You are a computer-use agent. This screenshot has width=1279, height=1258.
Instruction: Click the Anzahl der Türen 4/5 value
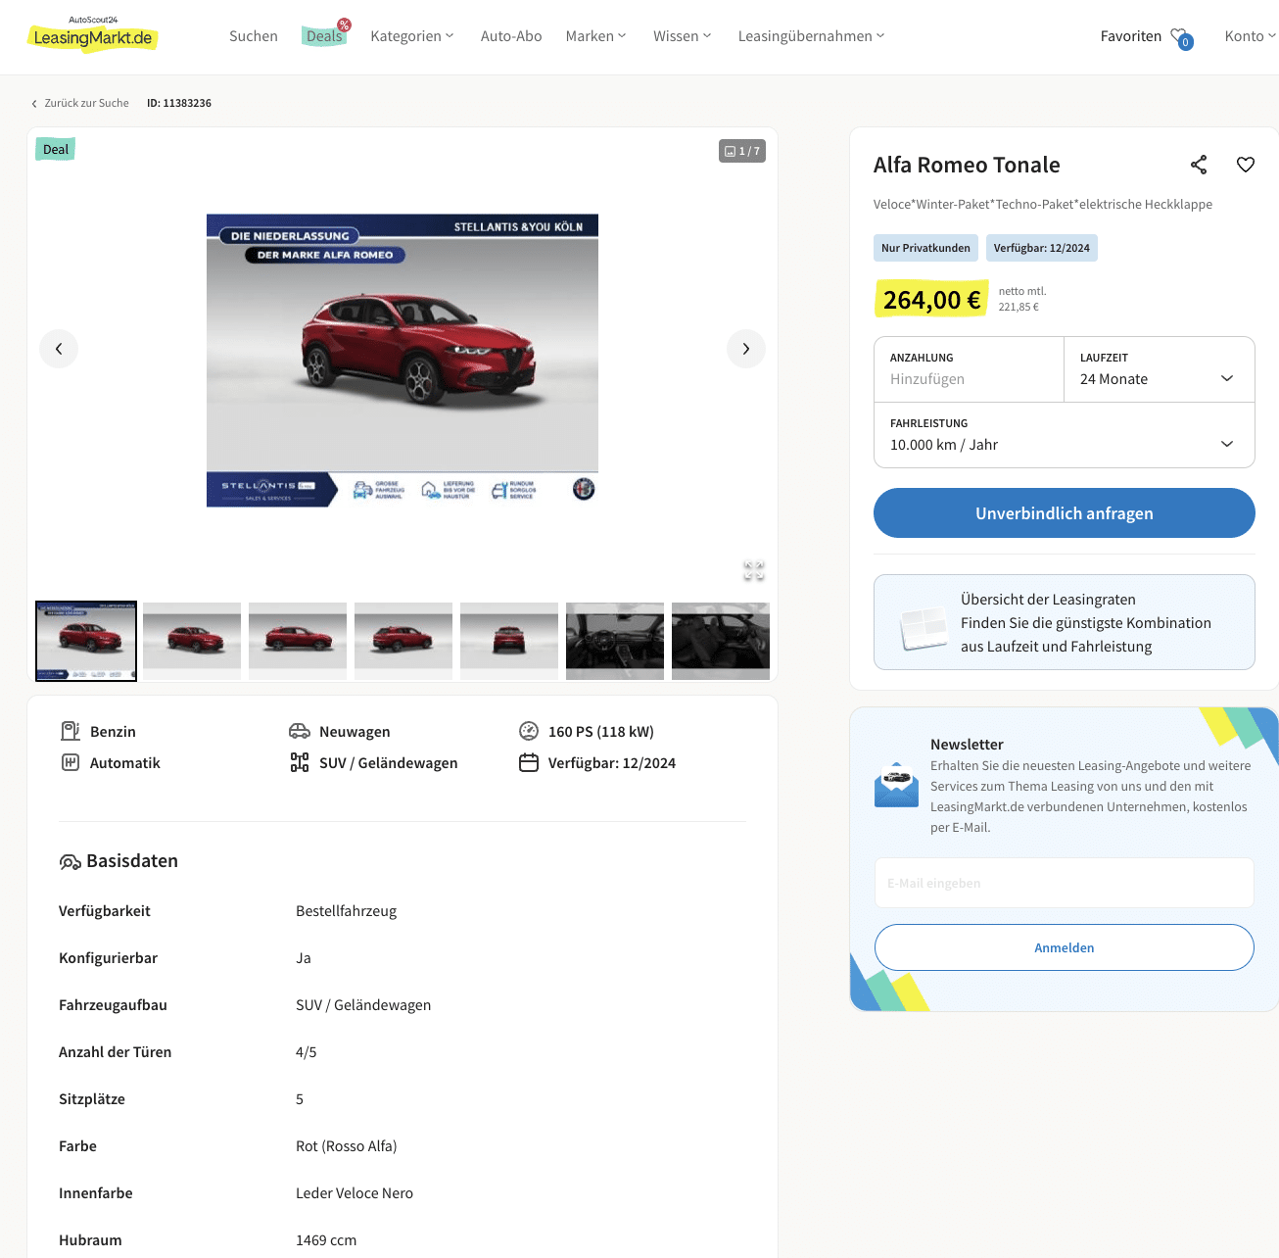[x=307, y=1052]
